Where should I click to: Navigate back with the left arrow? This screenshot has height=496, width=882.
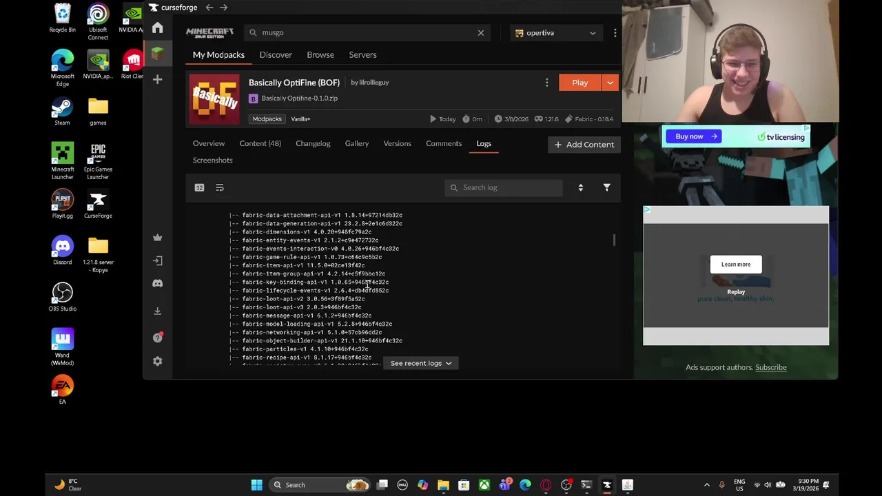(209, 8)
